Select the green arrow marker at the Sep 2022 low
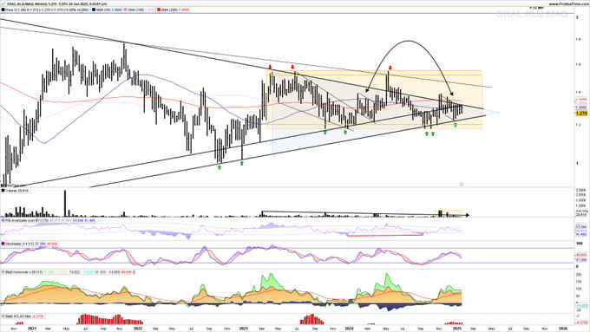Image resolution: width=590 pixels, height=332 pixels. 220,167
